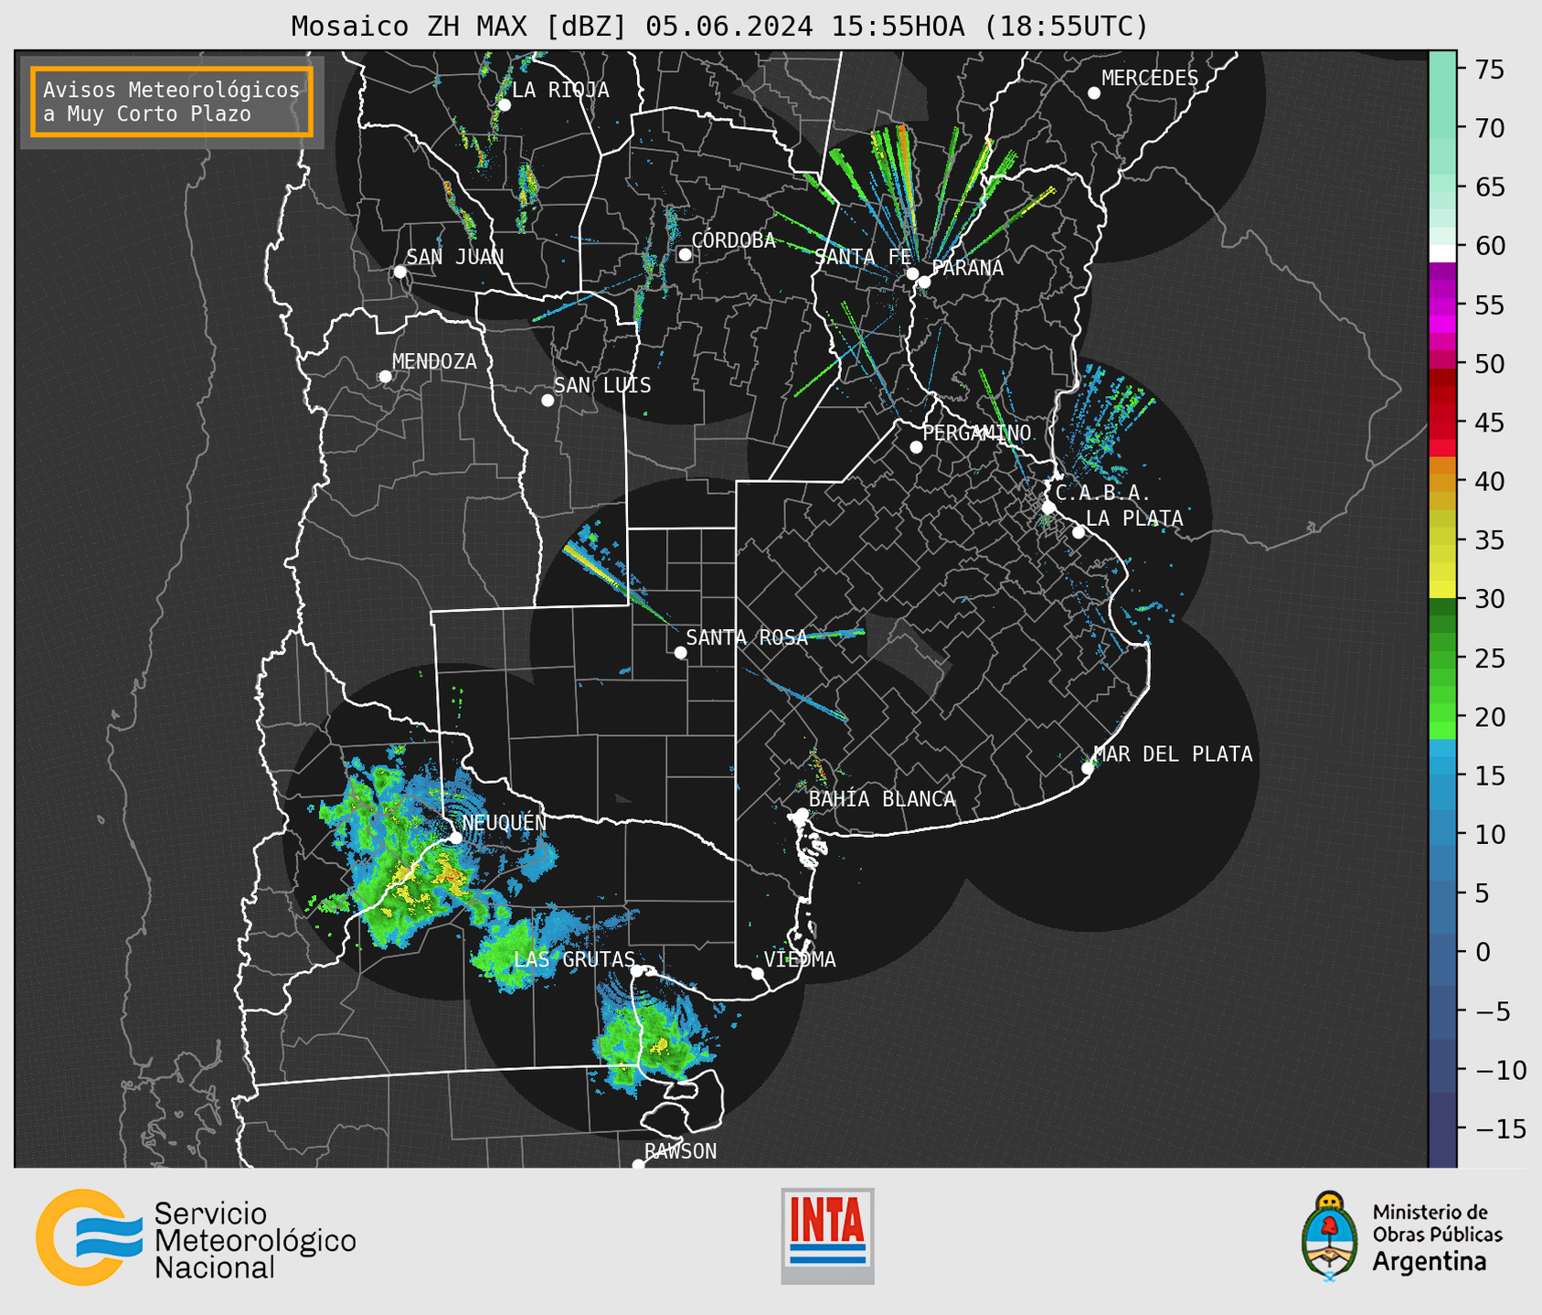Click the Córdoba city marker dot
1542x1315 pixels.
[x=685, y=254]
